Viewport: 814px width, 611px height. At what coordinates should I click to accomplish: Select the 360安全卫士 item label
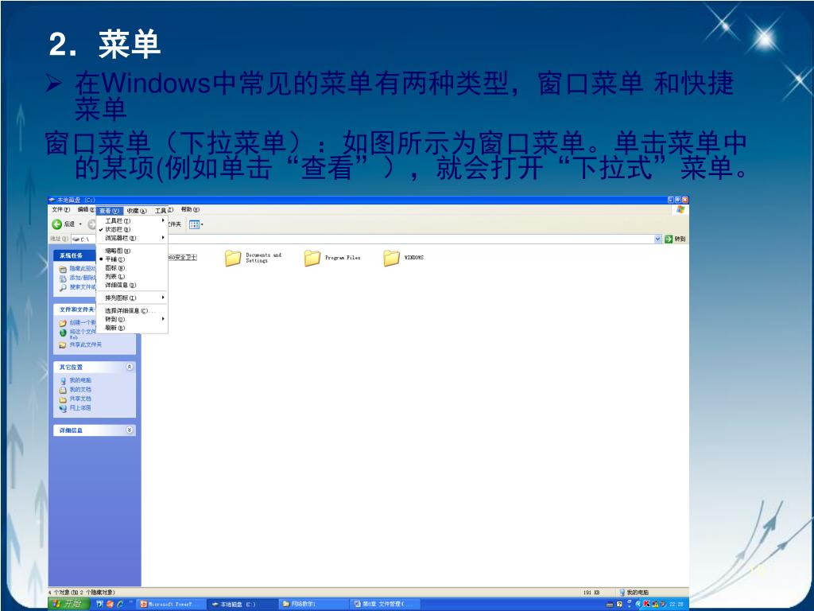[182, 258]
